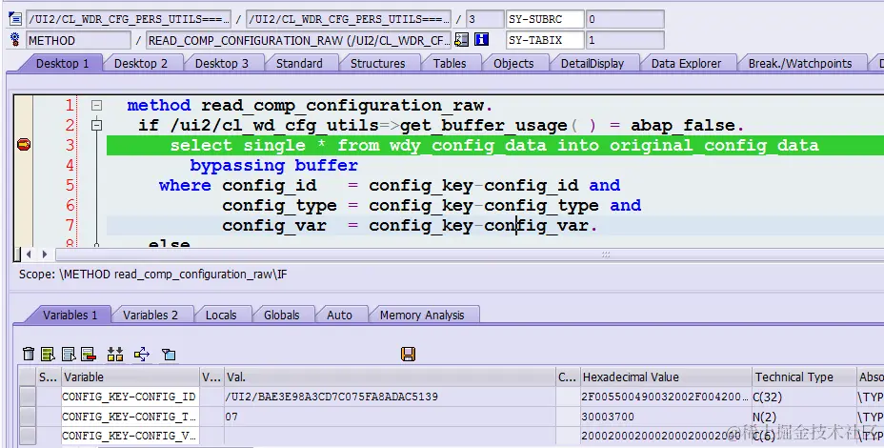
Task: Click the S... status column header
Action: pyautogui.click(x=48, y=377)
